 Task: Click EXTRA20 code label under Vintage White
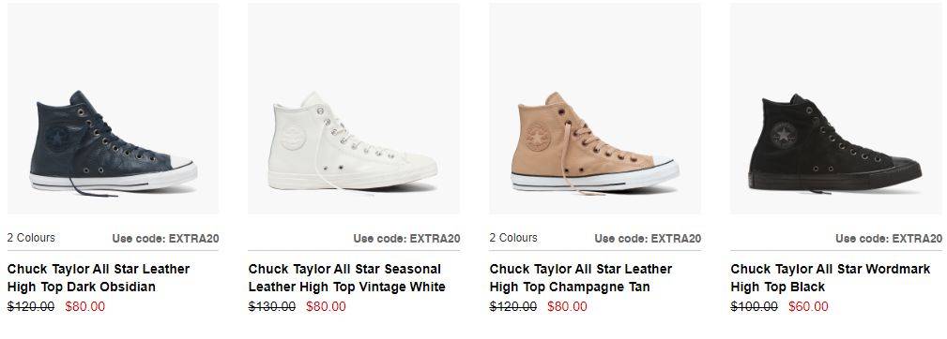406,239
